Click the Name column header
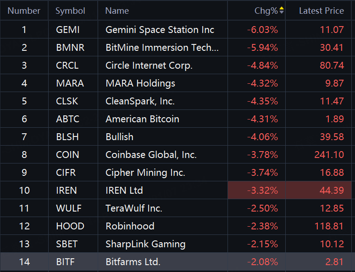 click(117, 11)
